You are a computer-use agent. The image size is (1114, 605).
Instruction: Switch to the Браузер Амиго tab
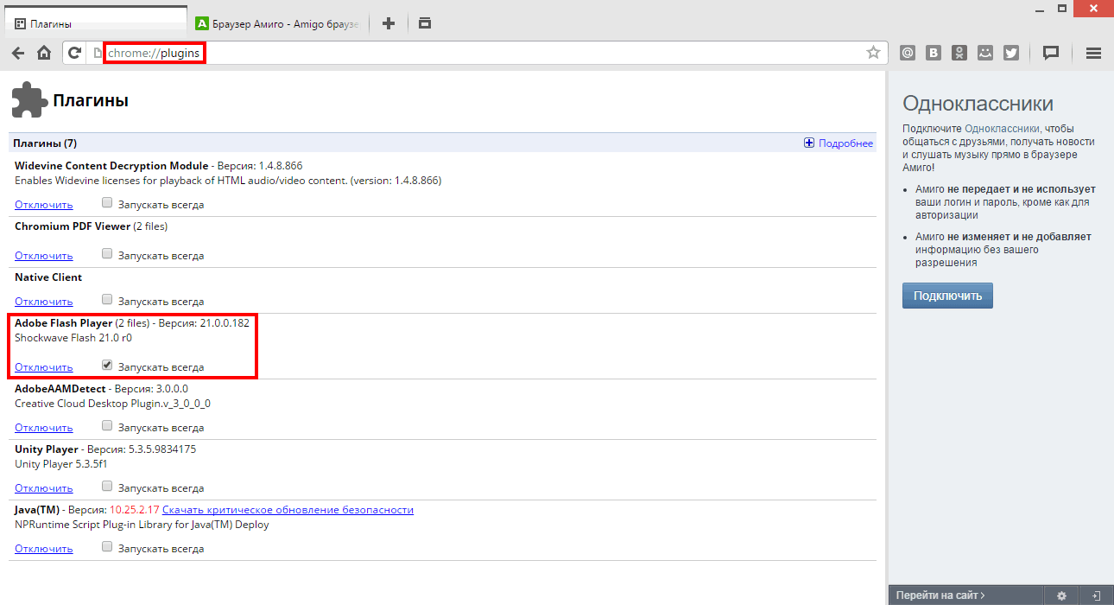click(279, 23)
